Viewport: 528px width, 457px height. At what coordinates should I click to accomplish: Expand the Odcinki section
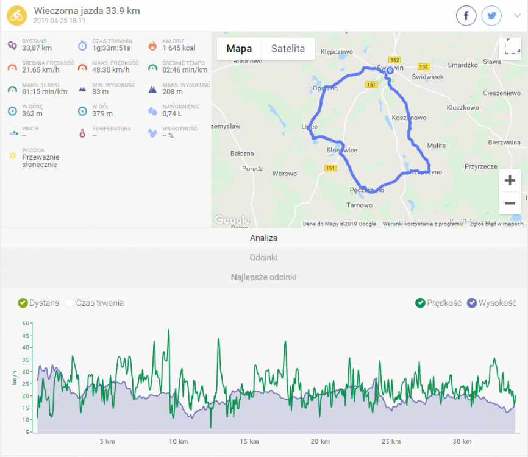tap(263, 257)
